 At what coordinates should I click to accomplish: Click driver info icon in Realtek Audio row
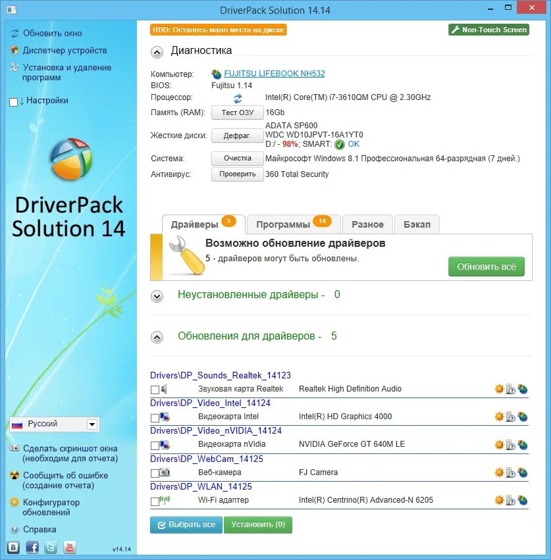pyautogui.click(x=511, y=390)
